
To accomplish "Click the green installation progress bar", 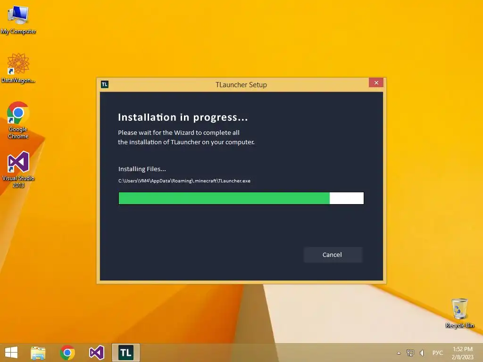I will click(241, 198).
